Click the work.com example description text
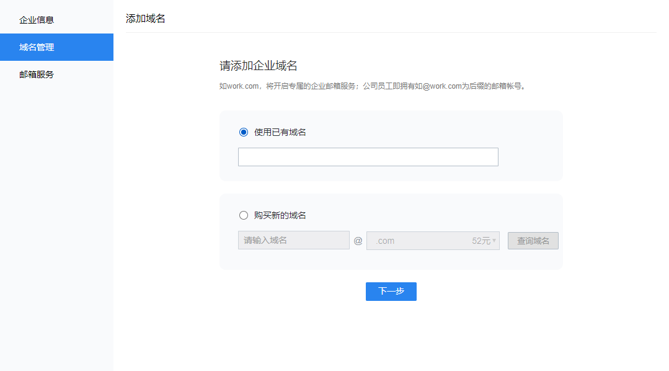Image resolution: width=669 pixels, height=371 pixels. (x=372, y=86)
